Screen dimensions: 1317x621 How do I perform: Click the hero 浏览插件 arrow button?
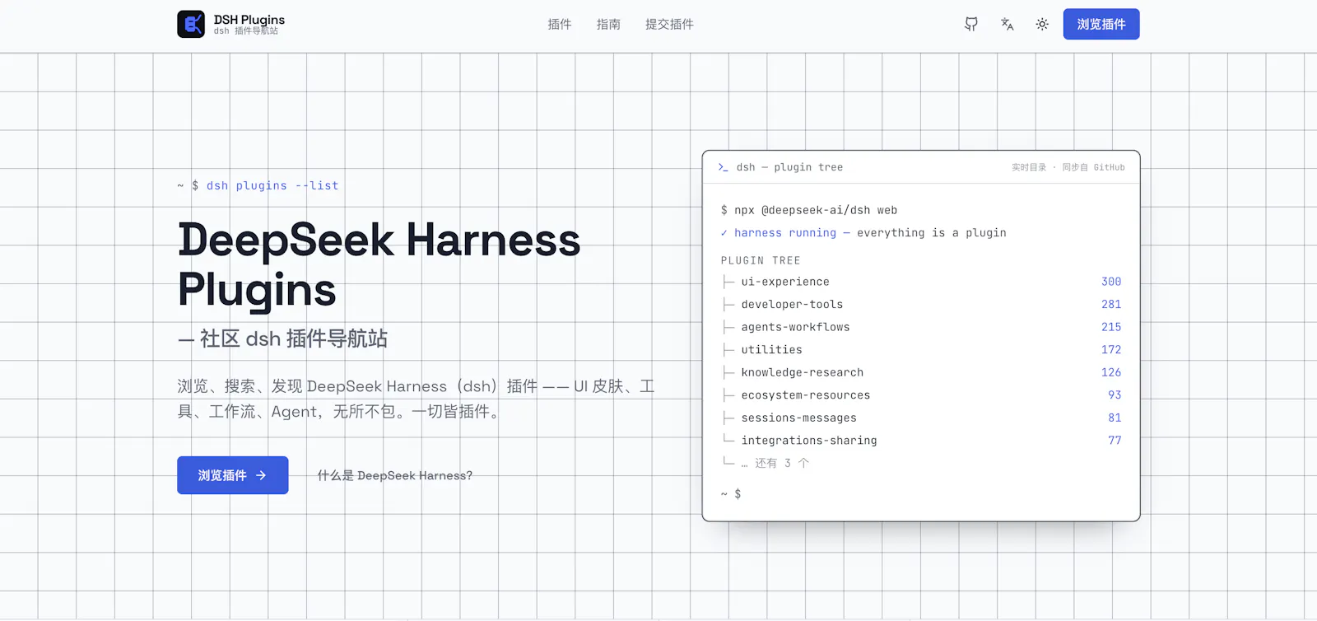coord(233,475)
